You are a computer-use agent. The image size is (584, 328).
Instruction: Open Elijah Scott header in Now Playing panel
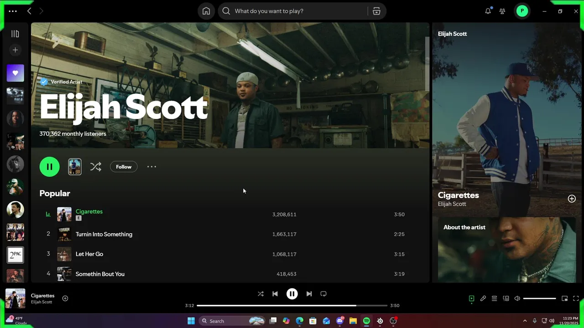(452, 34)
